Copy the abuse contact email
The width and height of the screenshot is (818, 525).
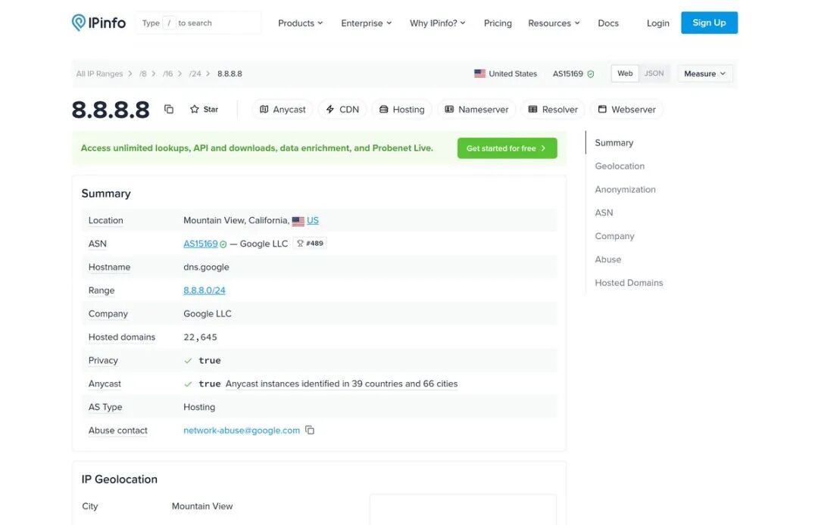(x=310, y=430)
